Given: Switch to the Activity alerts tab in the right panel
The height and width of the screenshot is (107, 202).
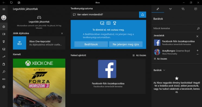Looking at the screenshot, I should pos(196,9).
